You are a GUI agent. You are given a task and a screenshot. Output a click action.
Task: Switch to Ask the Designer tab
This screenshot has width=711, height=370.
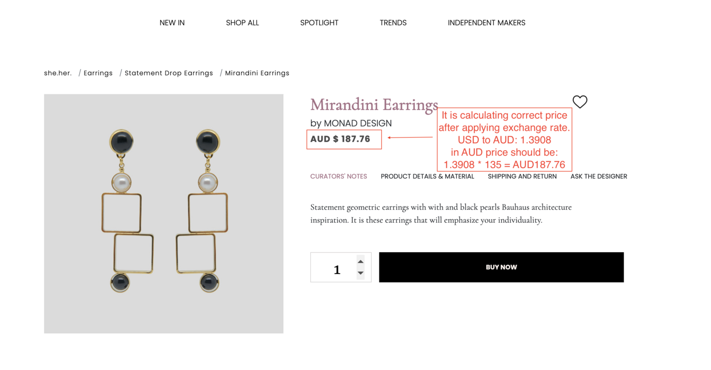point(599,177)
